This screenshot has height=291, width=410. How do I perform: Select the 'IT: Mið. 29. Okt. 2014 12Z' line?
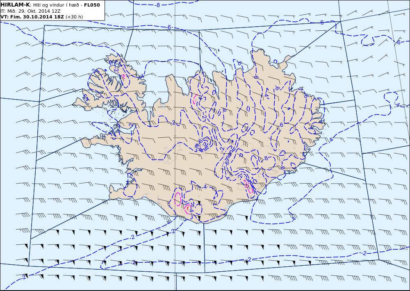tap(31, 11)
